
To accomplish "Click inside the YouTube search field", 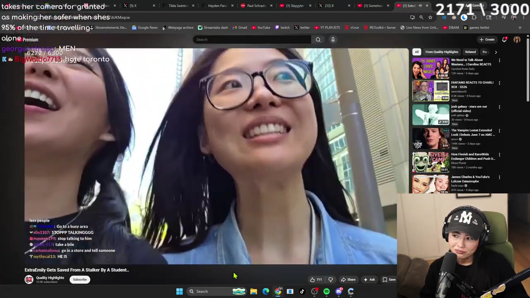I will 252,39.
